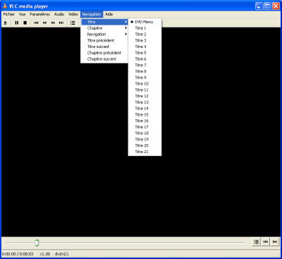The image size is (282, 259).
Task: Choose Chapitre précédent
Action: tap(104, 53)
